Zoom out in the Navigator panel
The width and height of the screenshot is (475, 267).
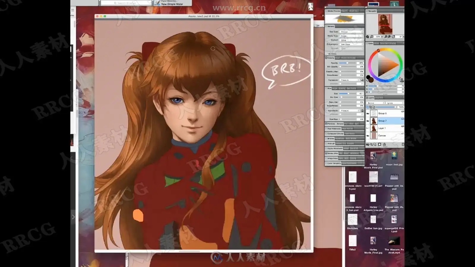(x=386, y=36)
